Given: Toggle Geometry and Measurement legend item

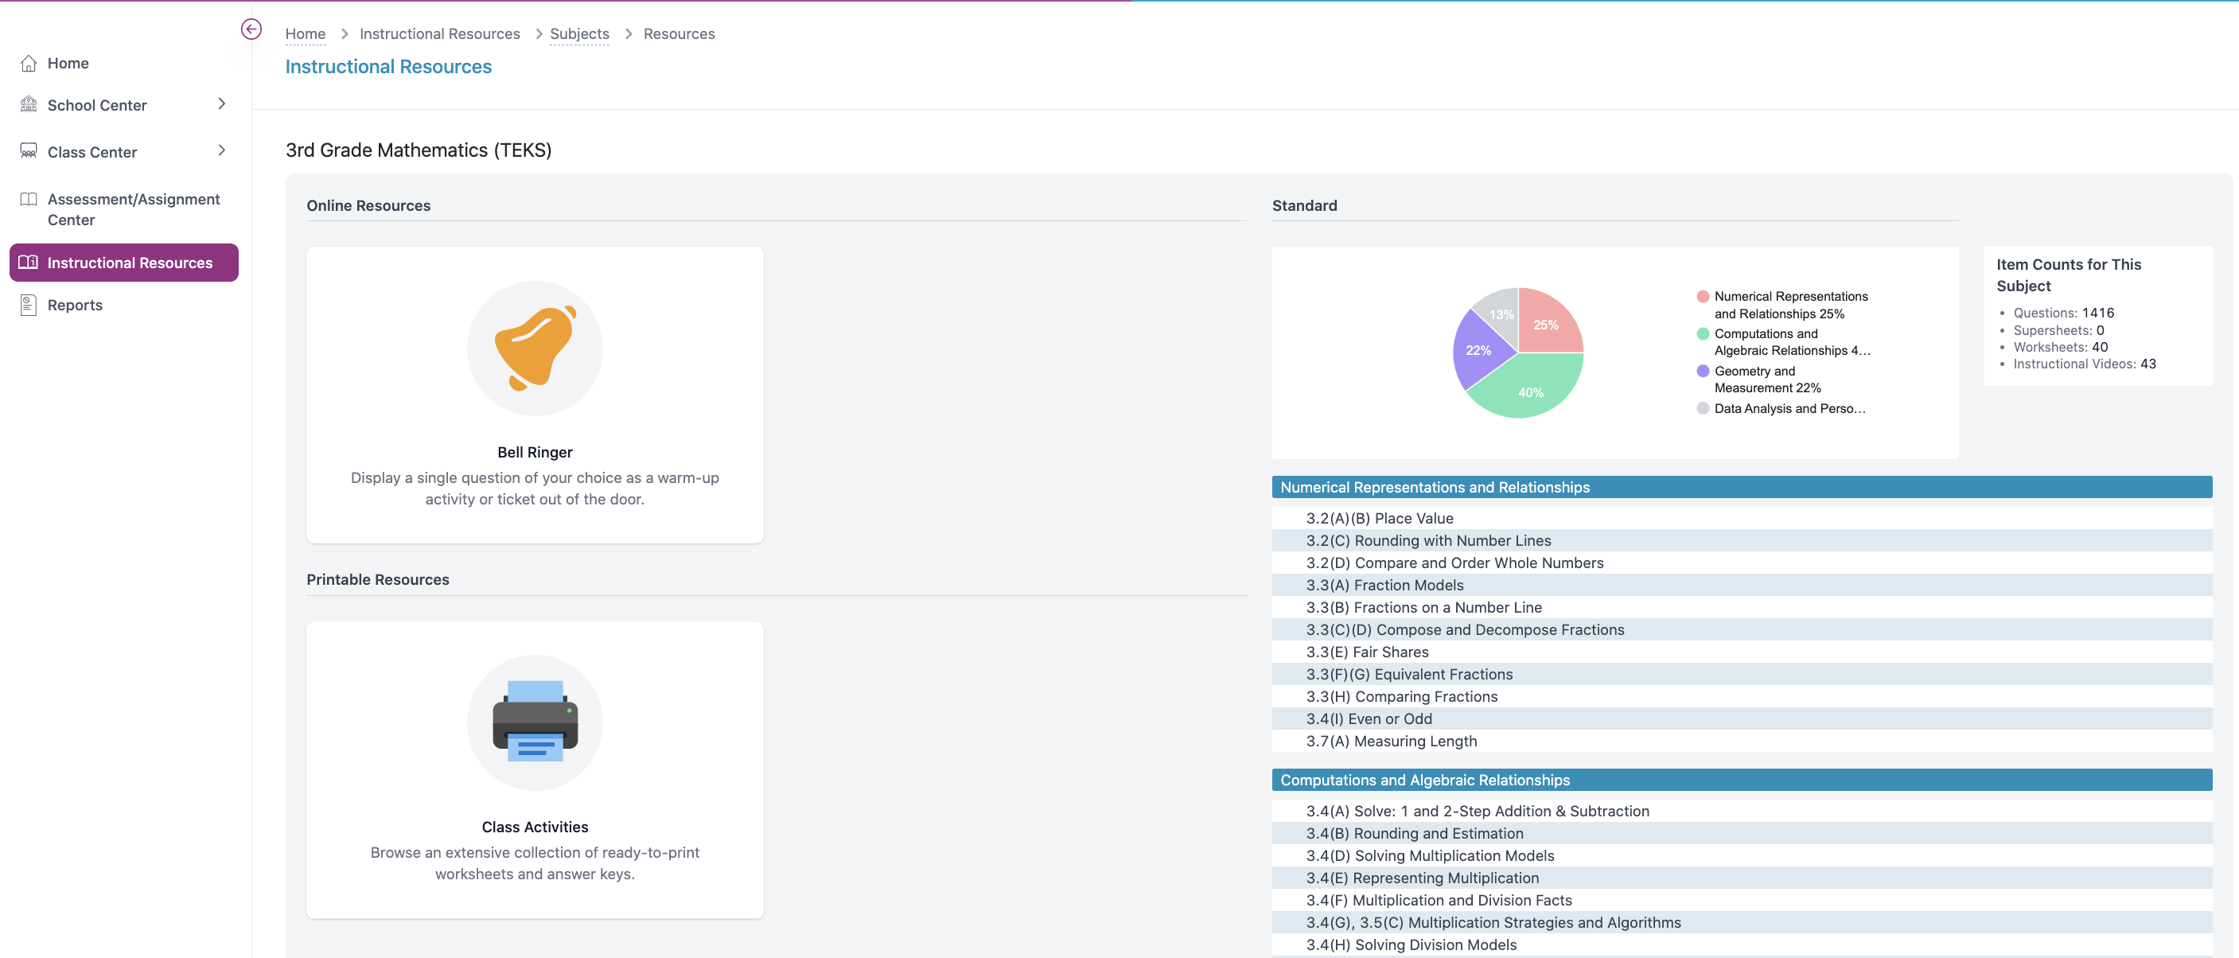Looking at the screenshot, I should click(x=1759, y=379).
